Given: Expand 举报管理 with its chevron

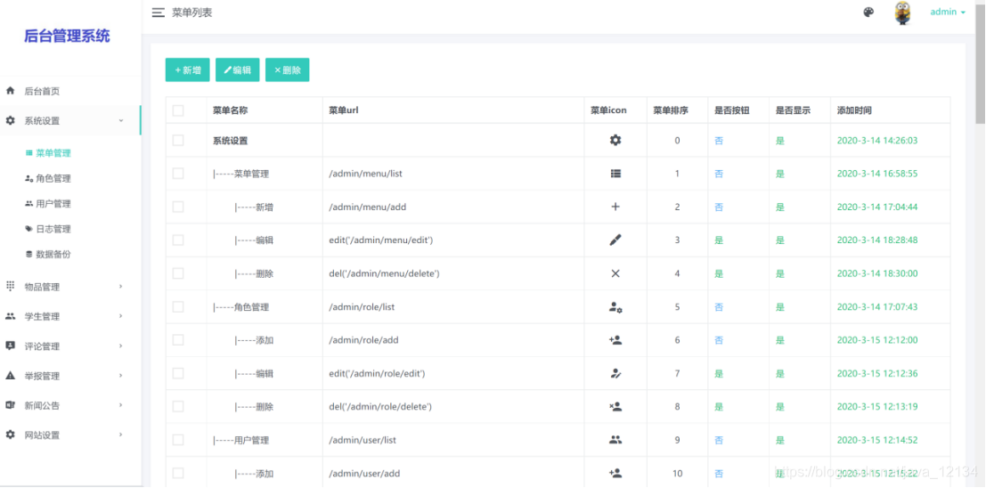Looking at the screenshot, I should click(x=121, y=376).
